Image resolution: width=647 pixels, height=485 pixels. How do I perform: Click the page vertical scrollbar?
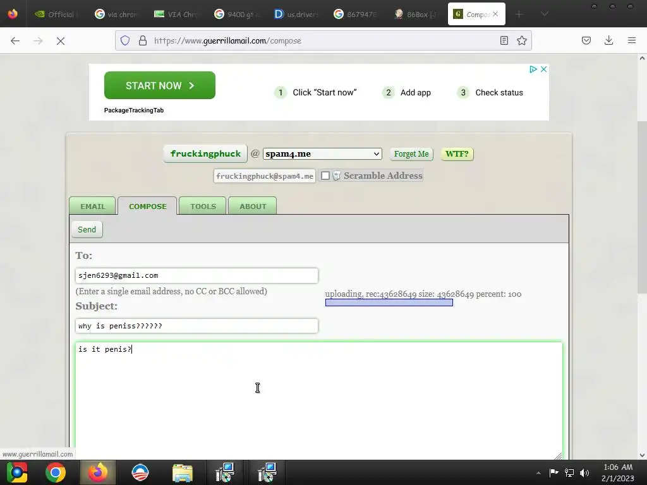[x=642, y=207]
